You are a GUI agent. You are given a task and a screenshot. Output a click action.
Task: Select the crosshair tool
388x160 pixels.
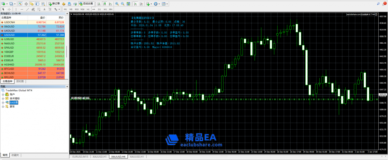tap(9, 9)
